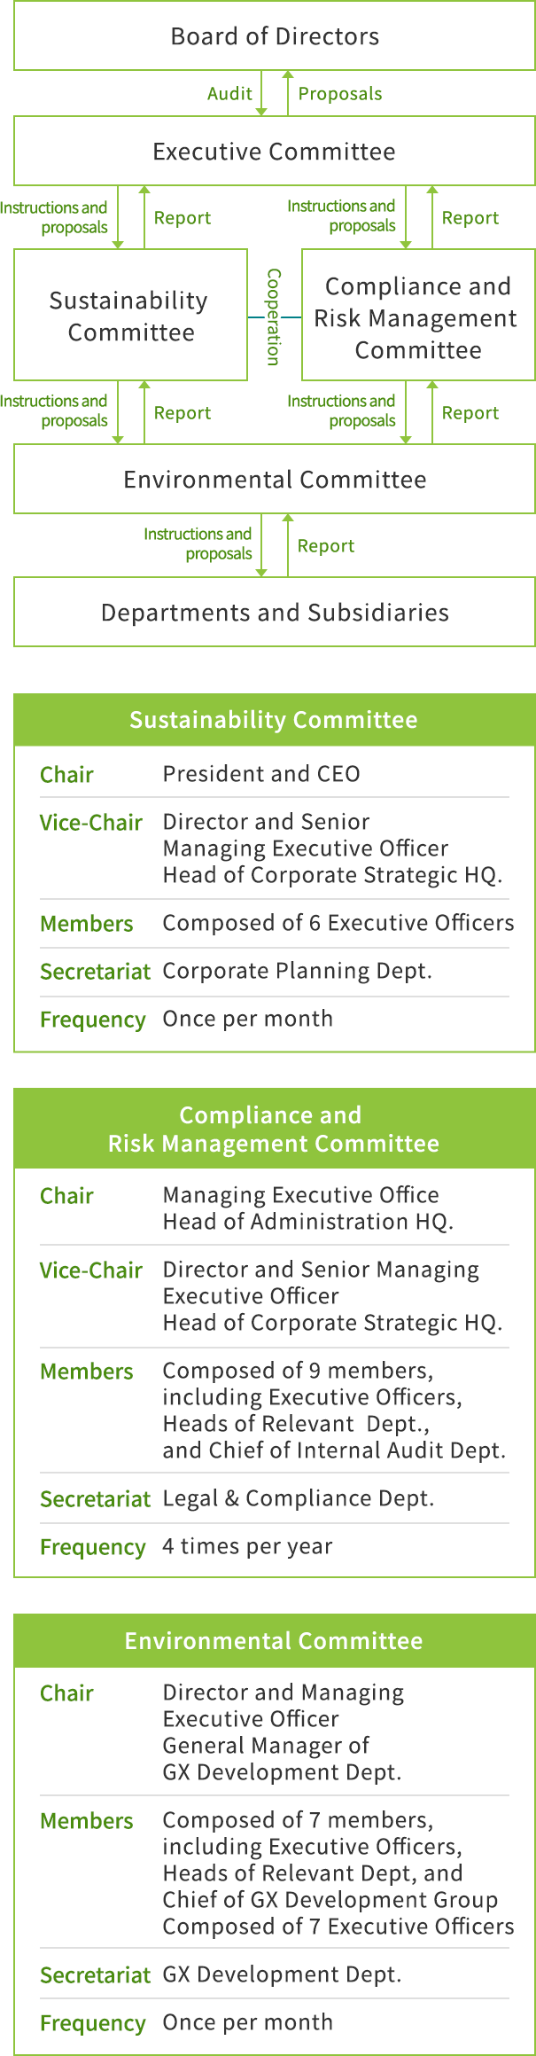
Task: Click the Audit arrow label
Action: point(229,93)
